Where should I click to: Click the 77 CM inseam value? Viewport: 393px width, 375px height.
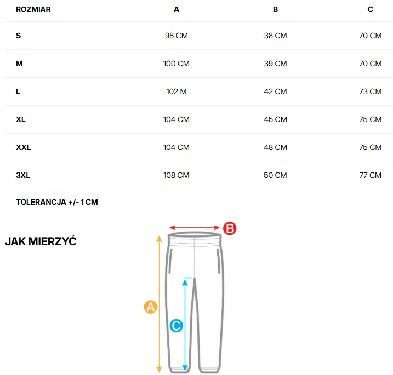[x=371, y=175]
